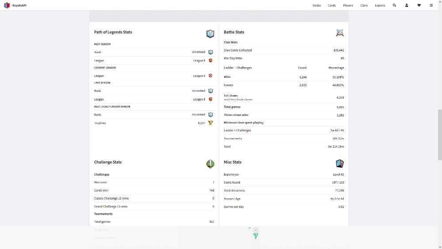Screen dimensions: 442x249
Task: Select the Trophies value 6,207
Action: (x=202, y=123)
